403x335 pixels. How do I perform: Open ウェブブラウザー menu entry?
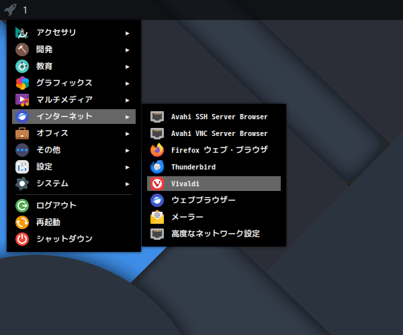pos(214,200)
